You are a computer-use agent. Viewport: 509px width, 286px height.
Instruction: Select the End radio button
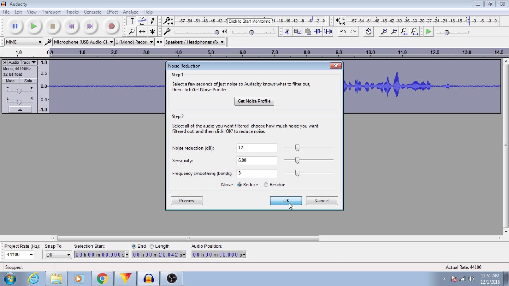point(134,246)
